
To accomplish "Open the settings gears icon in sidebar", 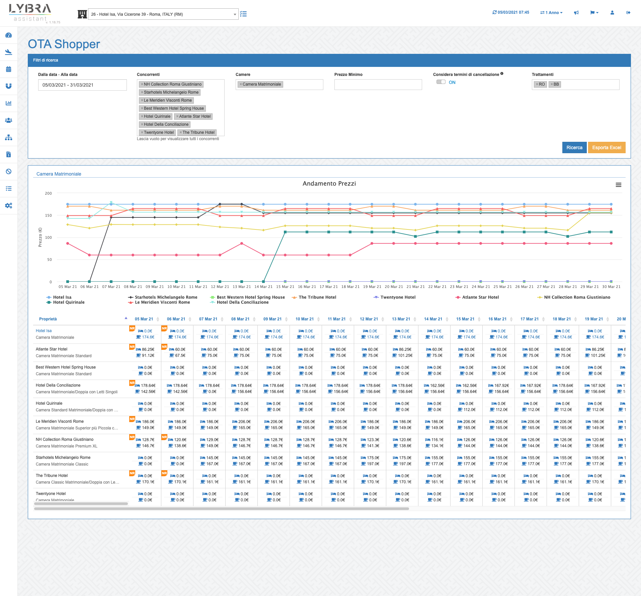I will [x=9, y=206].
